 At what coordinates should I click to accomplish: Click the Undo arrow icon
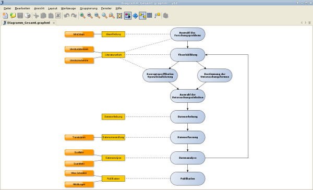pos(66,16)
